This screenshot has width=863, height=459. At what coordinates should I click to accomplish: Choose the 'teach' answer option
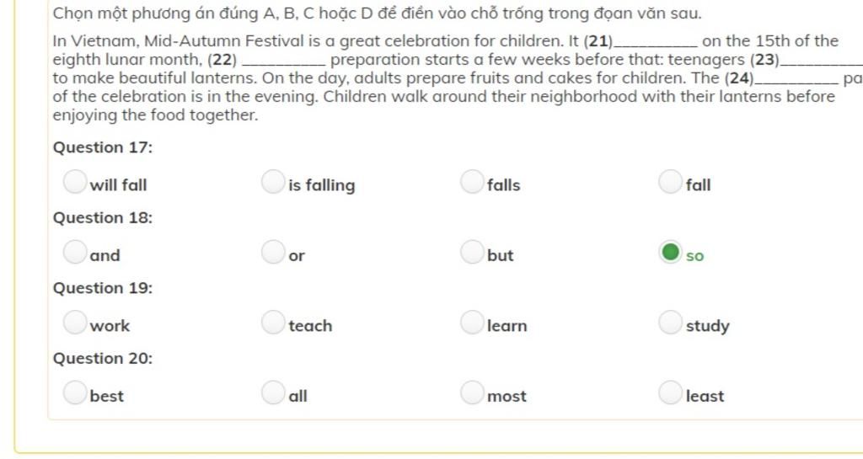pyautogui.click(x=273, y=323)
